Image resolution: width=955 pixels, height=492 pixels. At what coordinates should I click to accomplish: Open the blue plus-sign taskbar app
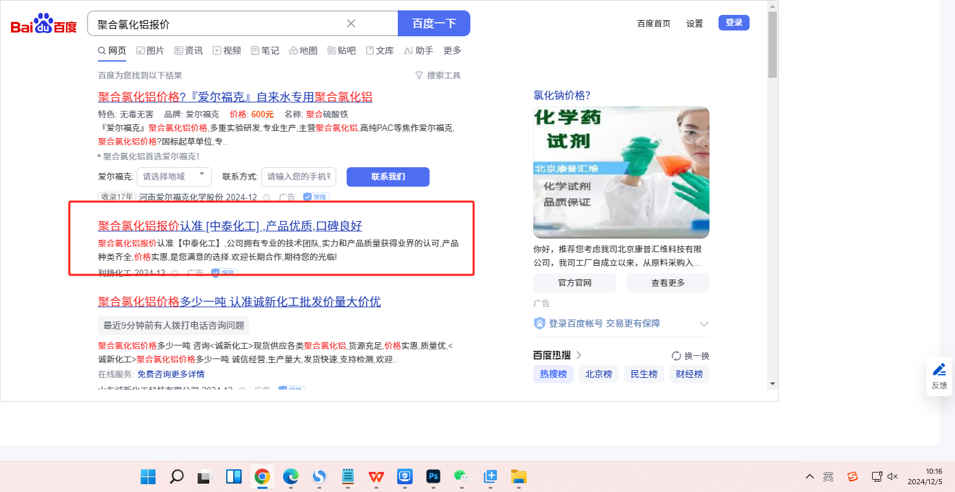pos(490,477)
